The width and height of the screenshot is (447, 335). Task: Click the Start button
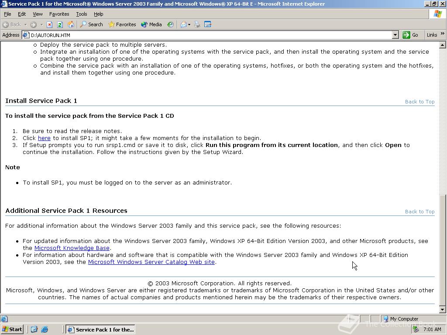coord(12,329)
